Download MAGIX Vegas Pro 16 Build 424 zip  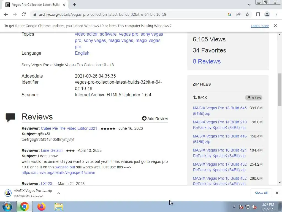pos(219,153)
